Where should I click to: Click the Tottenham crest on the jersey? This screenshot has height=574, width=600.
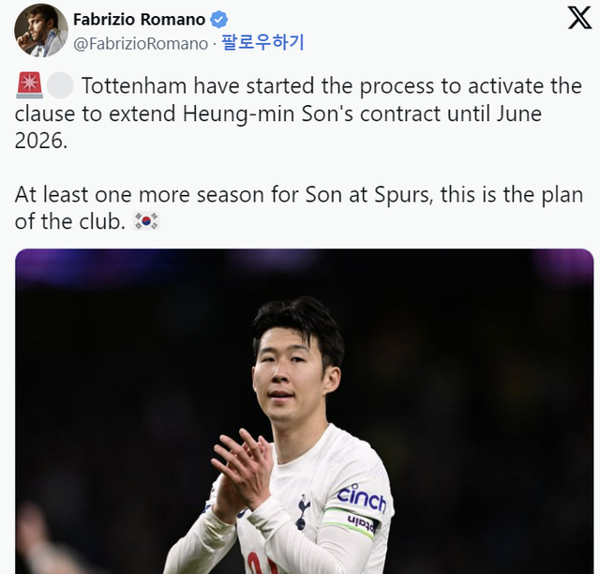point(304,511)
